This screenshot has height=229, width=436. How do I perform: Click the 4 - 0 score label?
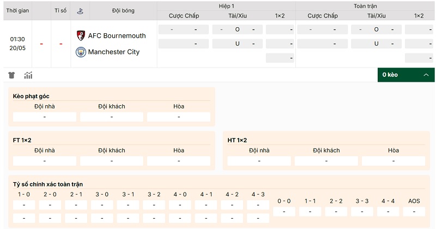[180, 195]
